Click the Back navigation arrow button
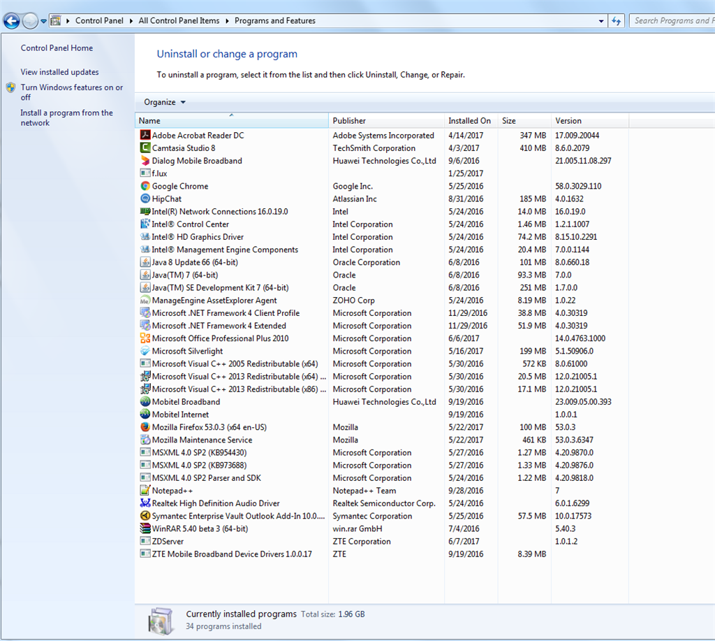715x641 pixels. [12, 21]
